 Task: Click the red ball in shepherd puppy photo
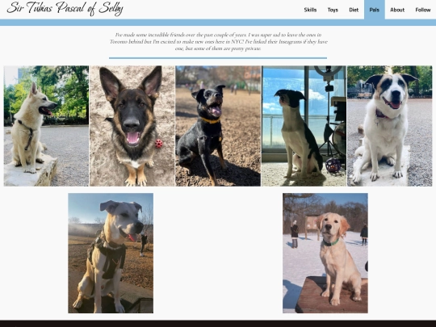(x=159, y=144)
